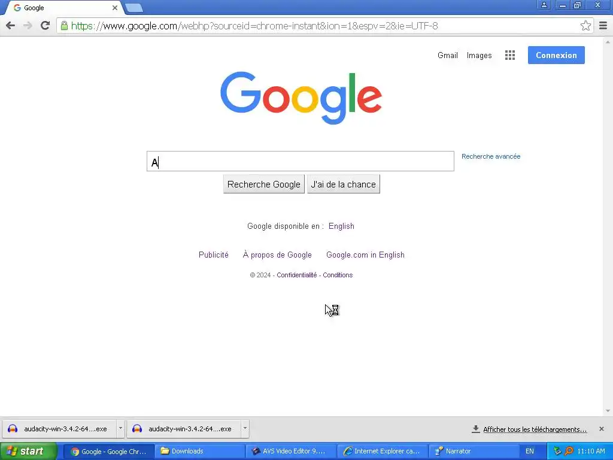Open Images link
This screenshot has width=613, height=460.
480,56
